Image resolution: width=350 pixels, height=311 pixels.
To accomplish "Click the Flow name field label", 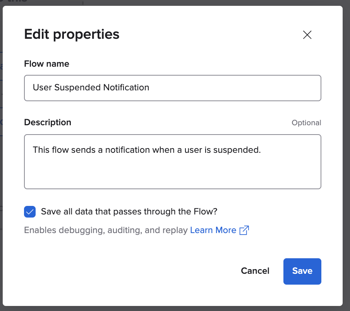I will coord(46,64).
